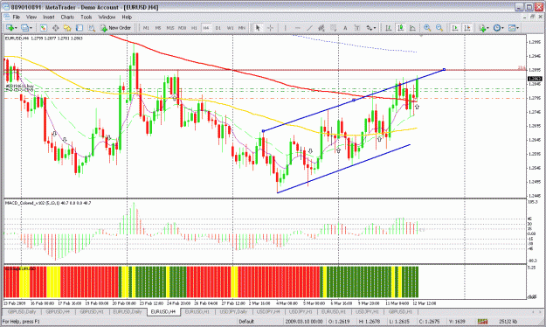Switch to EURUSD,Daily chart tab
The width and height of the screenshot is (546, 327).
tap(128, 311)
